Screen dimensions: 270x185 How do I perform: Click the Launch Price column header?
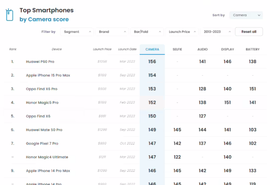[102, 49]
